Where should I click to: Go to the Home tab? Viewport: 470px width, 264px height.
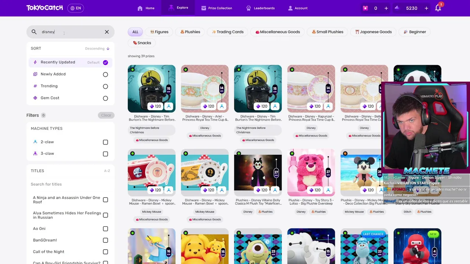146,8
